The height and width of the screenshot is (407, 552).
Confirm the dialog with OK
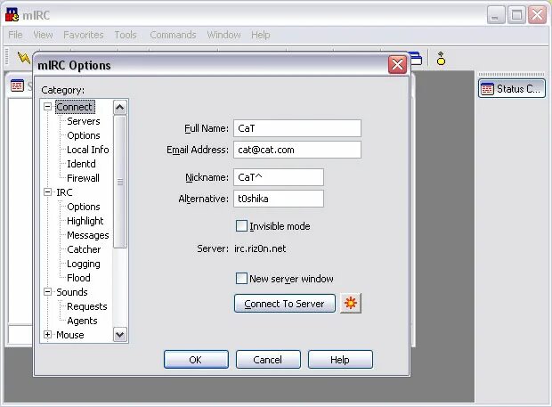click(x=196, y=360)
